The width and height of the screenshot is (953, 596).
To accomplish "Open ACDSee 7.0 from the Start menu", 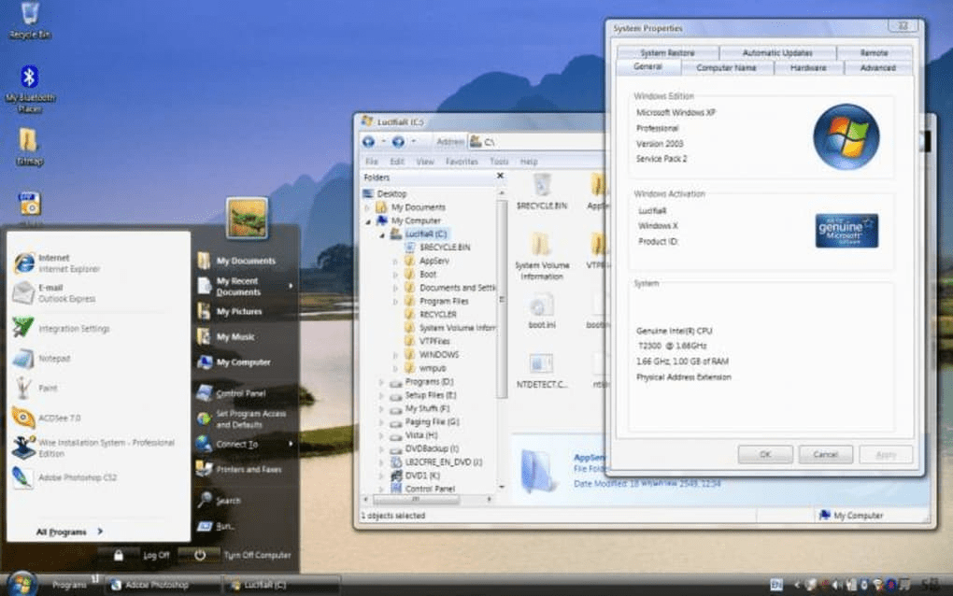I will tap(59, 419).
